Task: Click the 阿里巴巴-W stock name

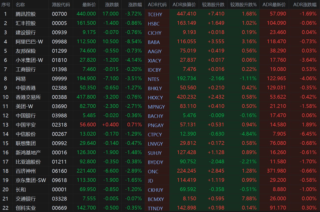Action: click(x=29, y=42)
